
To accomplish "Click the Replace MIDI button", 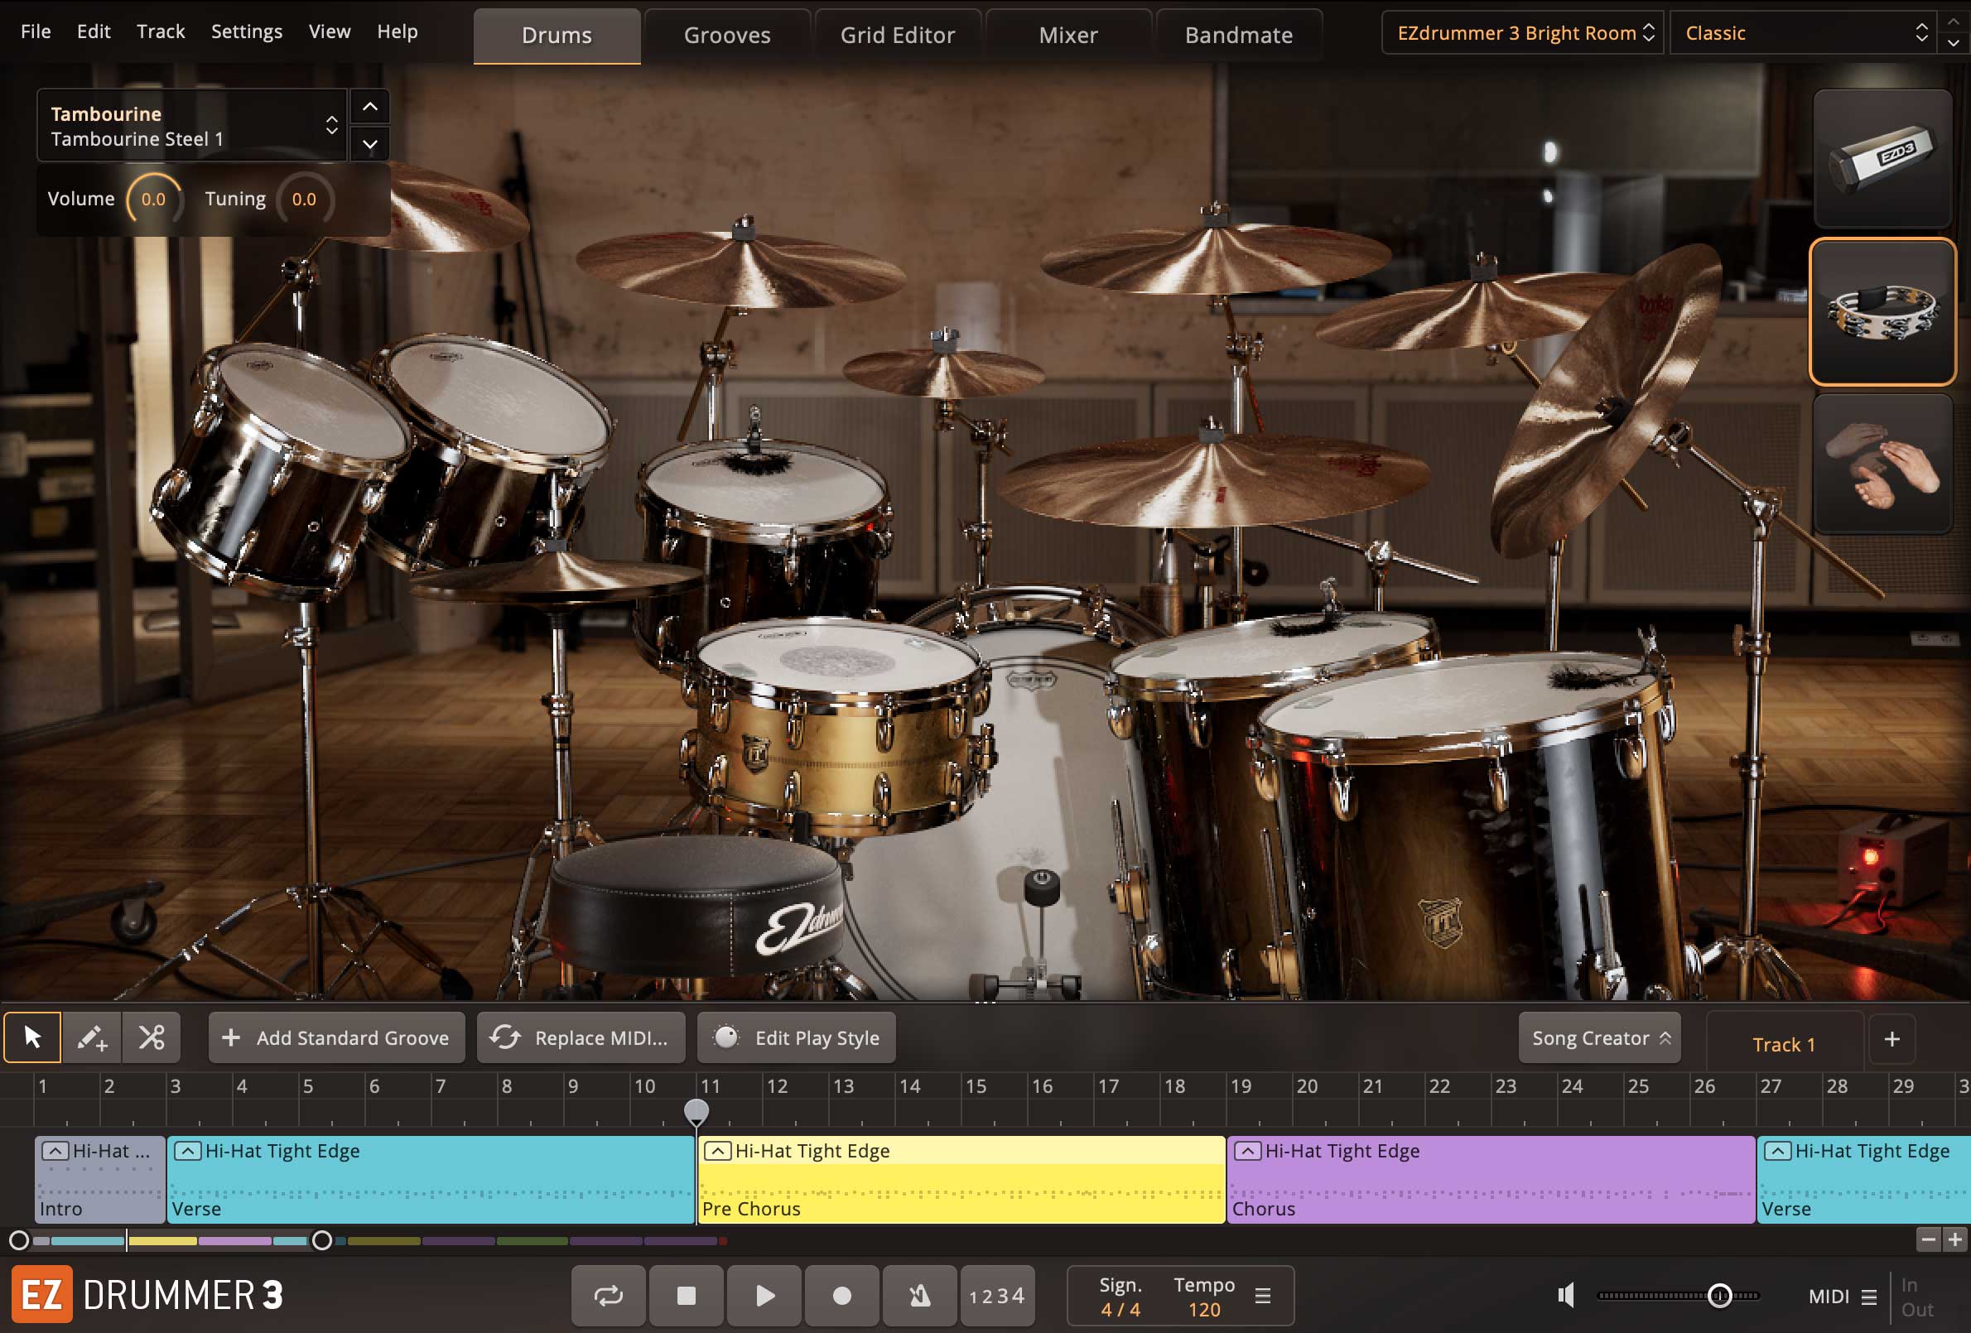I will pos(581,1038).
